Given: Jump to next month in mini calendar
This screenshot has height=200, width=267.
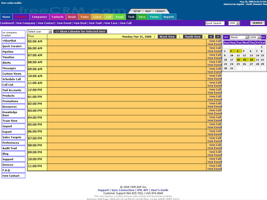Looking at the screenshot, I should tap(263, 37).
